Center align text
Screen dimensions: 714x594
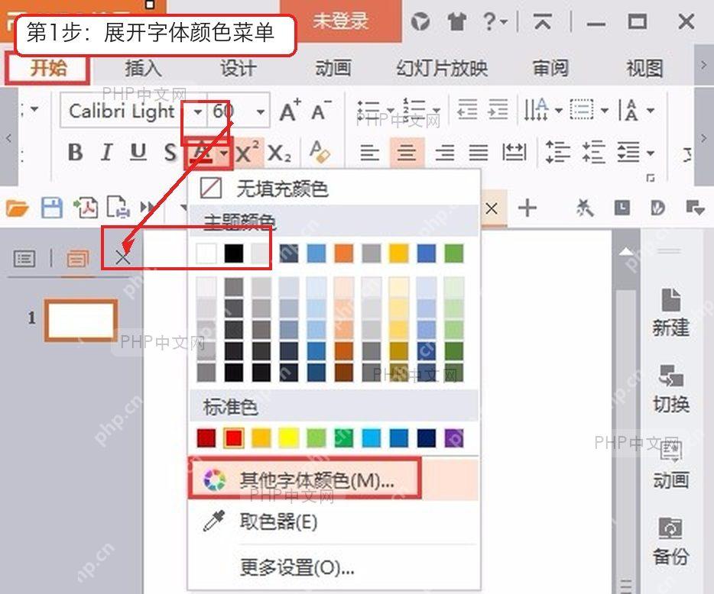point(407,153)
